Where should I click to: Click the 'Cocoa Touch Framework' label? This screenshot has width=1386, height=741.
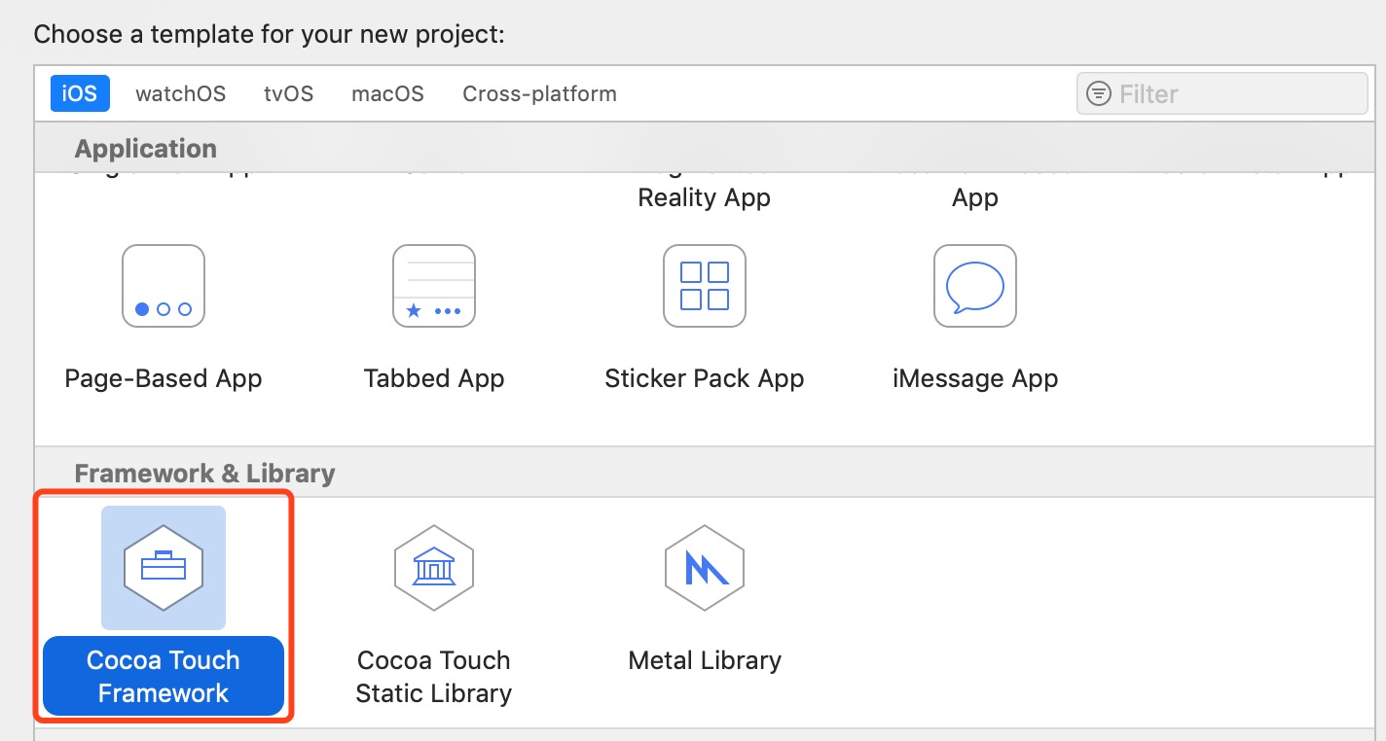tap(164, 677)
